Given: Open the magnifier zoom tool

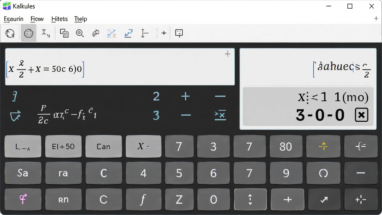Looking at the screenshot, I should (x=80, y=33).
